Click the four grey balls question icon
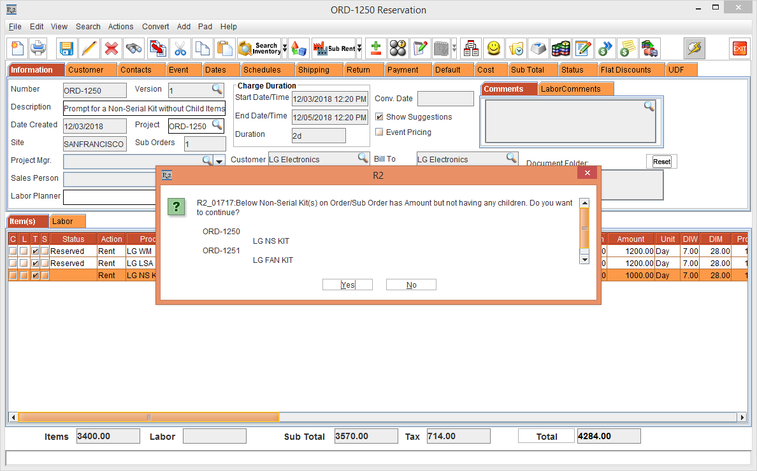Screen dimensions: 757x471 tap(398, 48)
